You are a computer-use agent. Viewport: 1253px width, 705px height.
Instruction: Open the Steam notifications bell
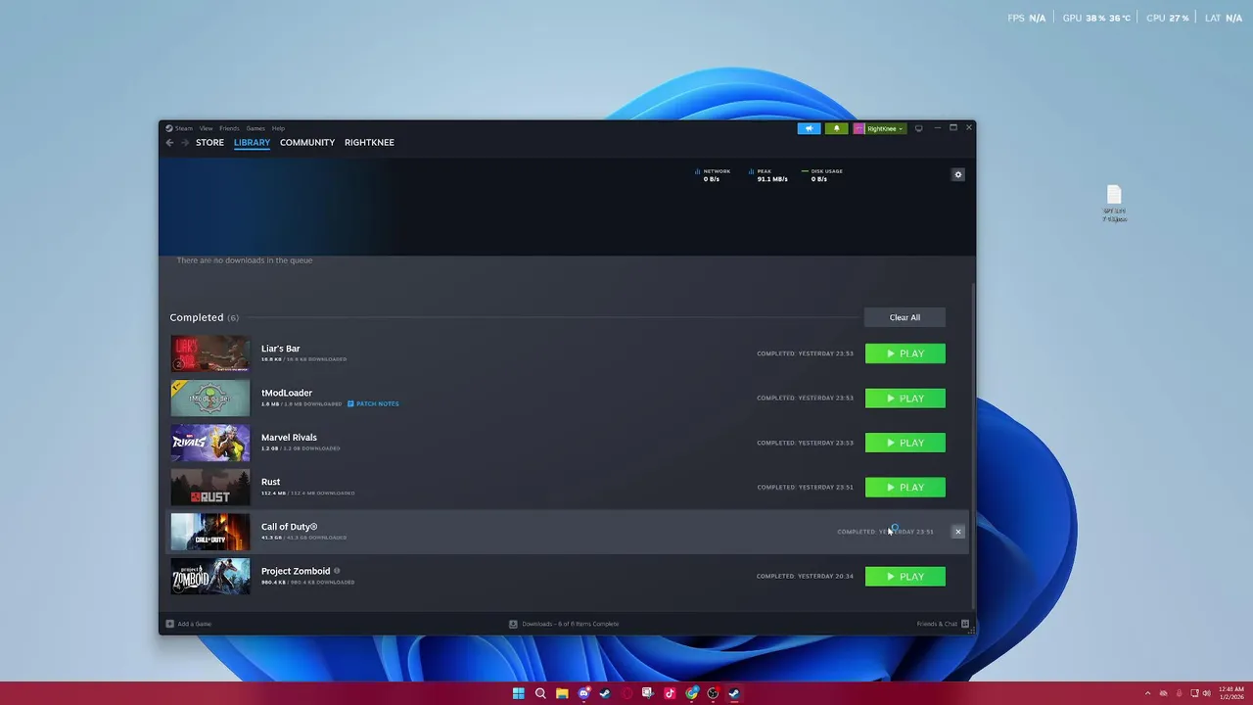[836, 128]
